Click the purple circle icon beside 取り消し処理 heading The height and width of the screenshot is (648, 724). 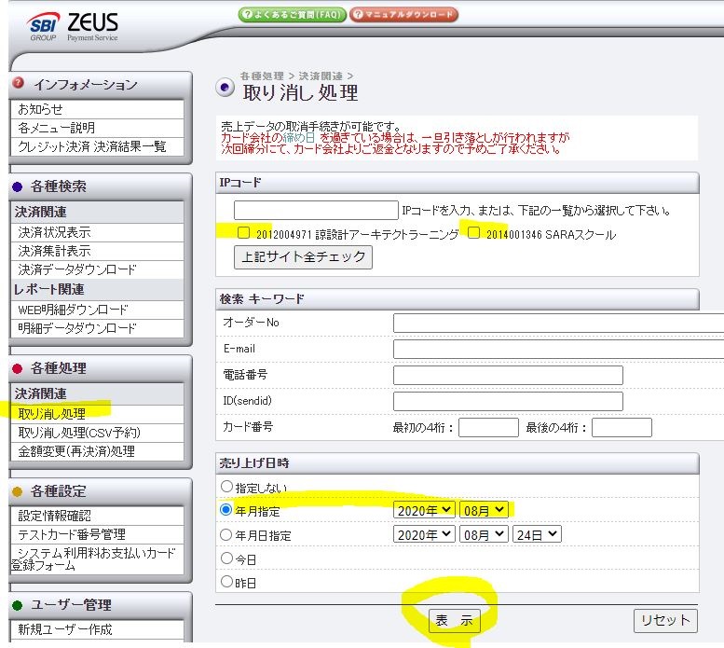click(x=225, y=89)
